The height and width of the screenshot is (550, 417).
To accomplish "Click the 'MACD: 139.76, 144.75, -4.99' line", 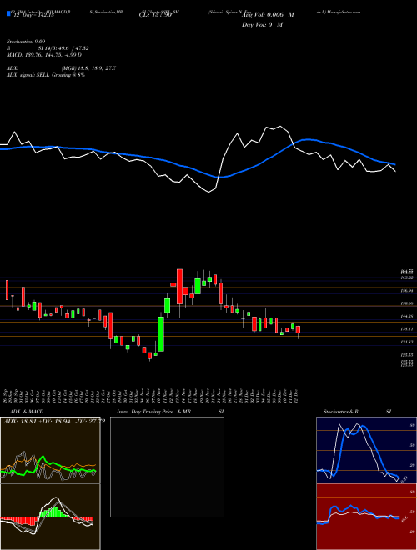I will click(x=44, y=55).
